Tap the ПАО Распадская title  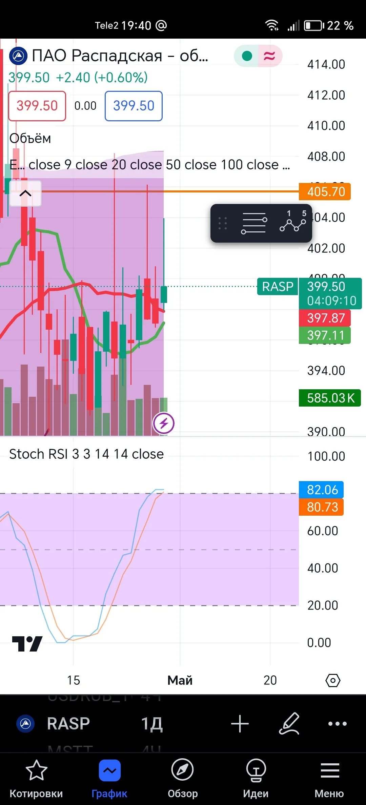pos(120,56)
